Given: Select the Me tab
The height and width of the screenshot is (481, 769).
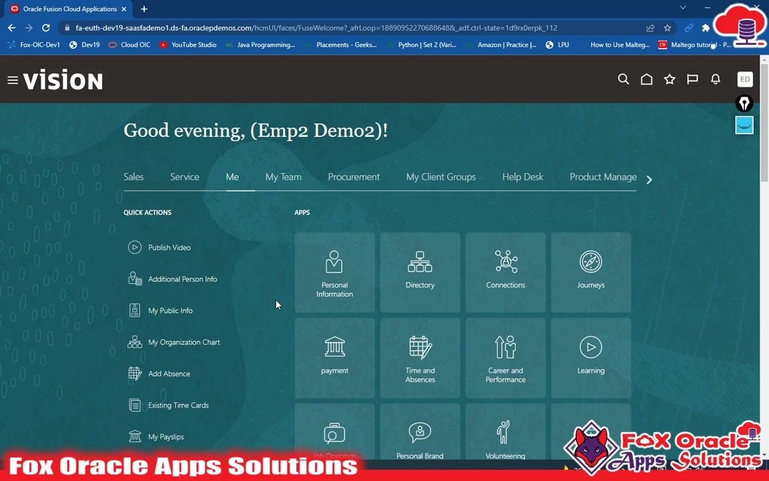Looking at the screenshot, I should click(232, 176).
